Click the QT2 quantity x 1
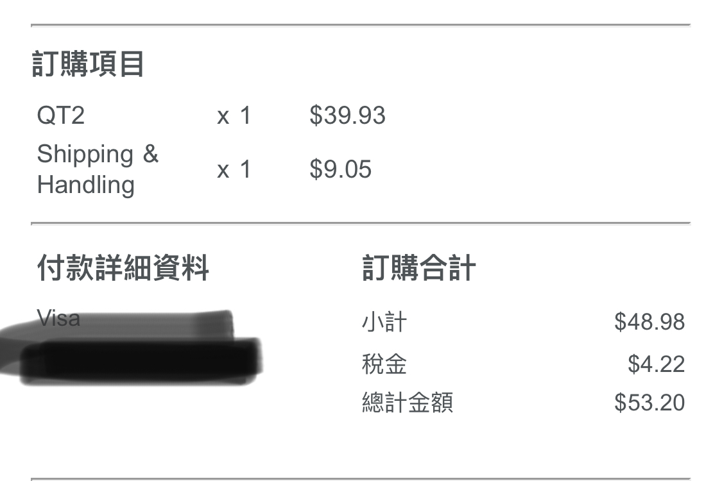The width and height of the screenshot is (722, 481). click(x=234, y=116)
